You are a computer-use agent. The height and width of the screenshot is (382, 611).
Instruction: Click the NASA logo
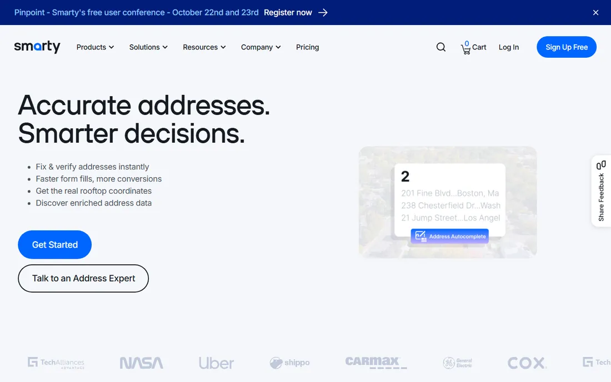point(142,363)
